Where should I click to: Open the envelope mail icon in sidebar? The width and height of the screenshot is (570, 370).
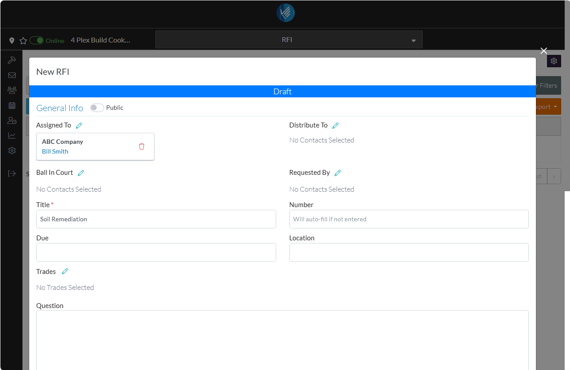pyautogui.click(x=12, y=75)
